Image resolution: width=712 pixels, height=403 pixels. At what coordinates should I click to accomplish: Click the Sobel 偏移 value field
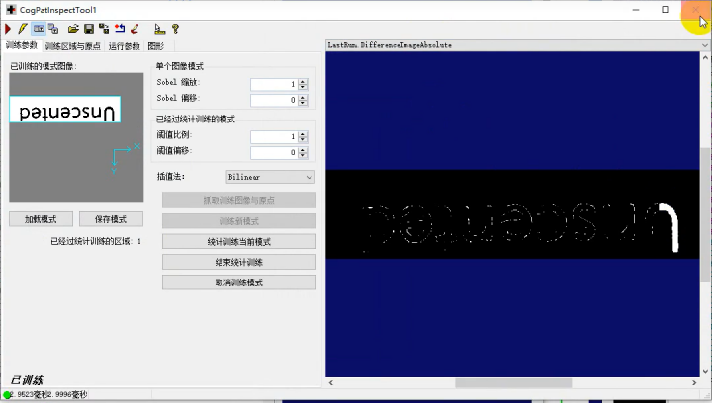coord(274,100)
